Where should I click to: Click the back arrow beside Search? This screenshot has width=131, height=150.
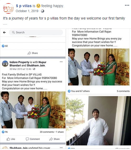tap(4, 32)
